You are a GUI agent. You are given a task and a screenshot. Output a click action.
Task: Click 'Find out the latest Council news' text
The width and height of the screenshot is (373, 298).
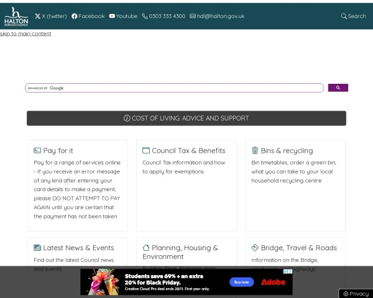pyautogui.click(x=74, y=260)
